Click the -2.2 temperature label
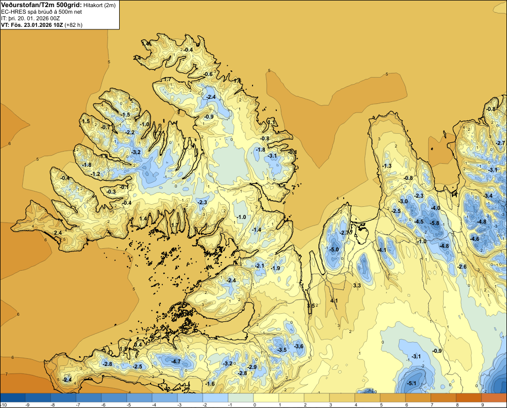The image size is (507, 408). coord(130,132)
